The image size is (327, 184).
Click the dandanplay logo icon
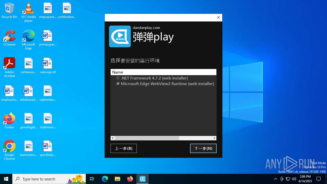[x=120, y=36]
